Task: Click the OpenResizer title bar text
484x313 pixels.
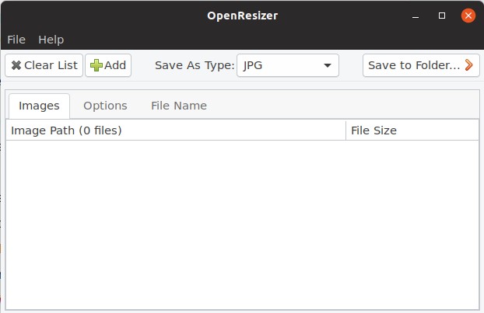Action: 242,16
